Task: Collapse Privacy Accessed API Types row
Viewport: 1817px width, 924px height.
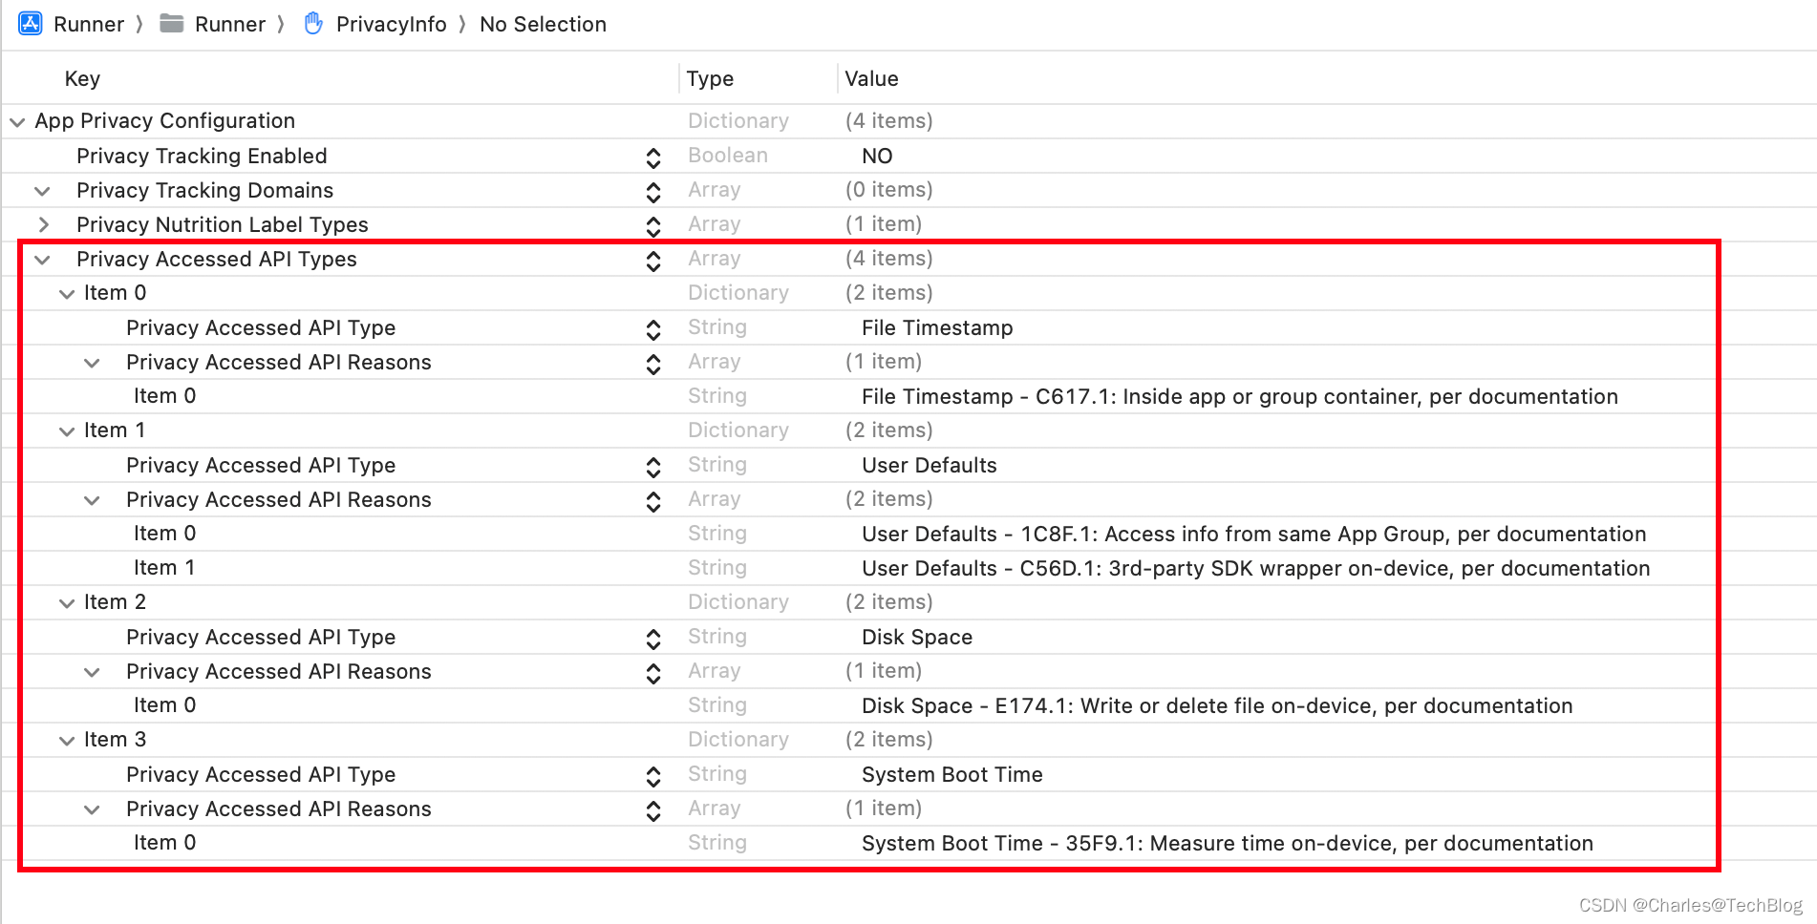Action: coord(42,260)
